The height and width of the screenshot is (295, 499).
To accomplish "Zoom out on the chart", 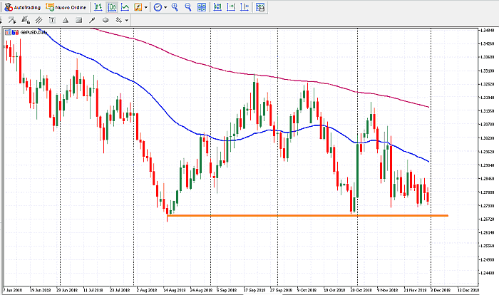I will coord(188,7).
